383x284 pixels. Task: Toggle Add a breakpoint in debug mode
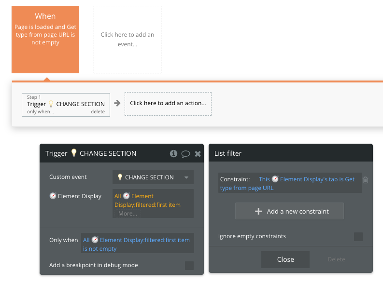click(x=189, y=266)
